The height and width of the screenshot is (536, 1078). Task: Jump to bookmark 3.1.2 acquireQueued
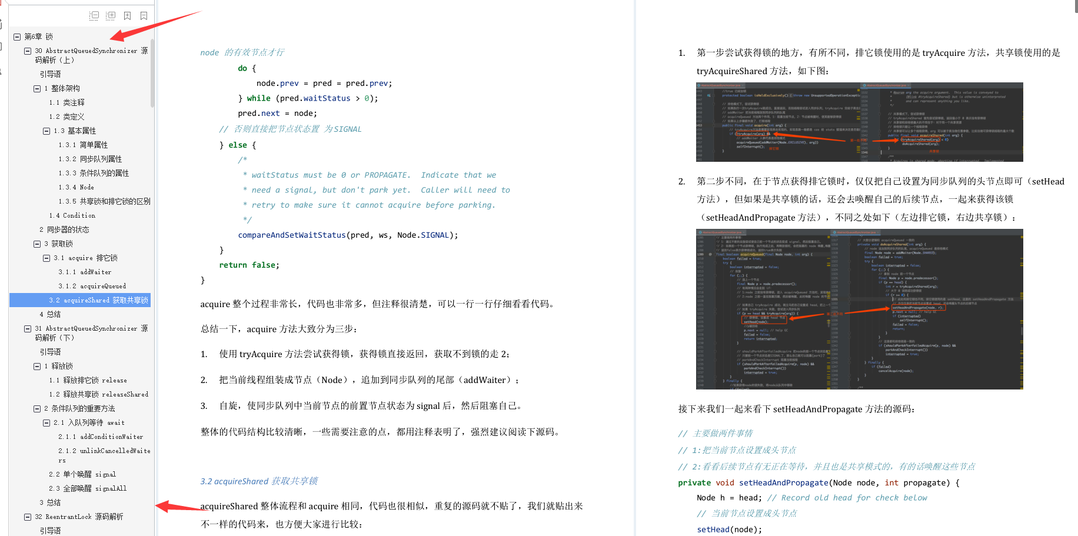[92, 286]
